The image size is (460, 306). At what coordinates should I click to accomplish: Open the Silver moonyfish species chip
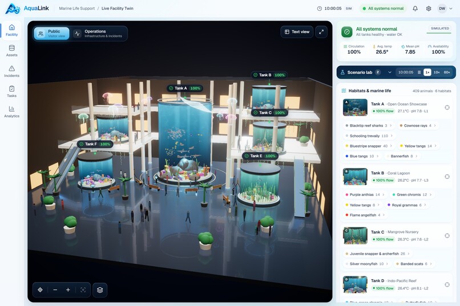pos(367,264)
